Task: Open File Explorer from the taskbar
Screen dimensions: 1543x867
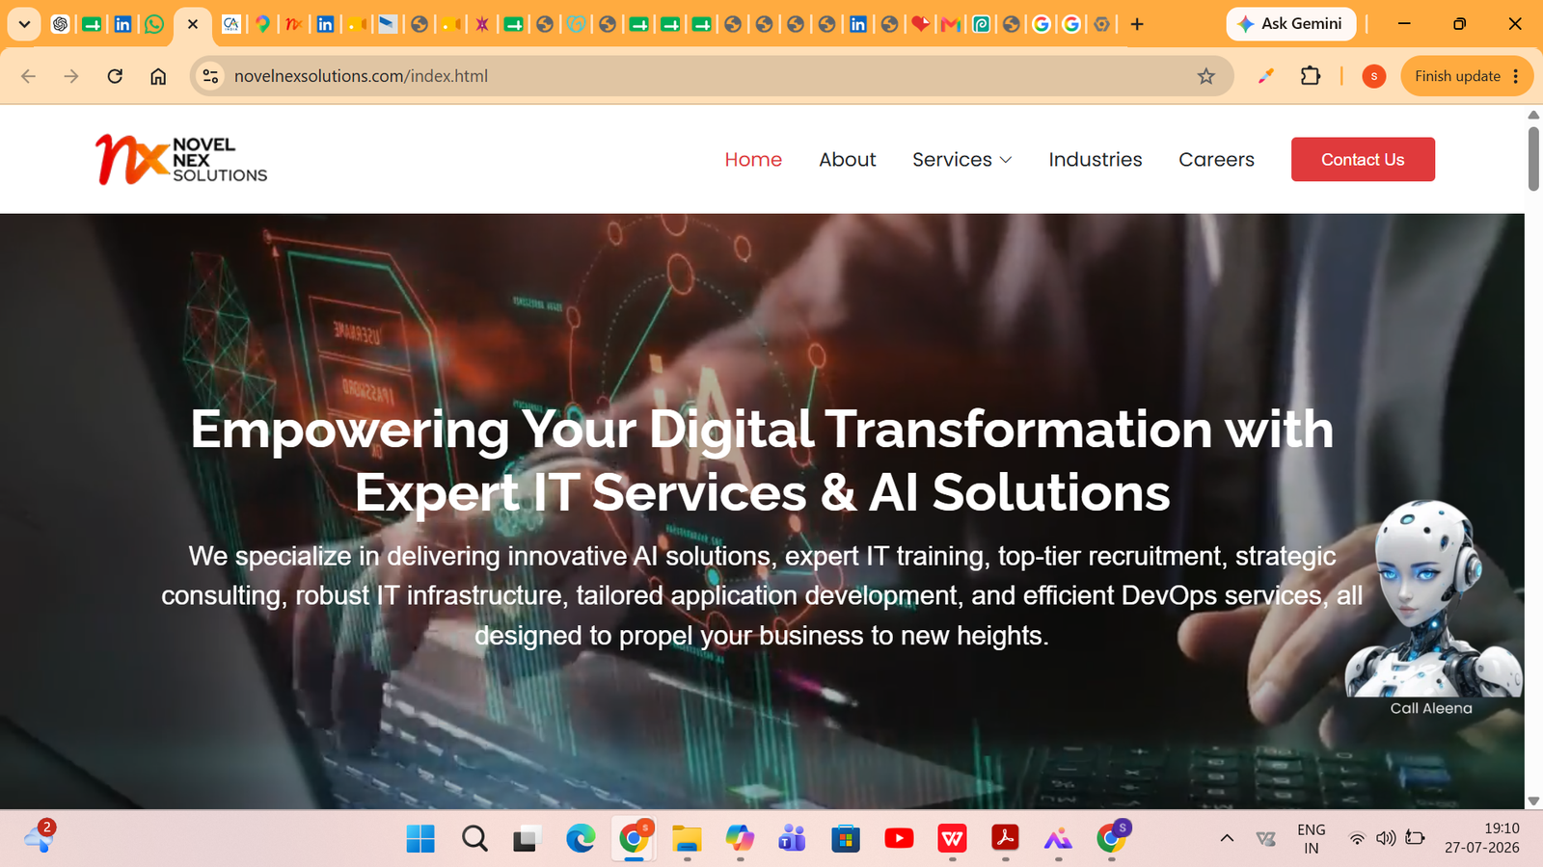Action: 686,838
